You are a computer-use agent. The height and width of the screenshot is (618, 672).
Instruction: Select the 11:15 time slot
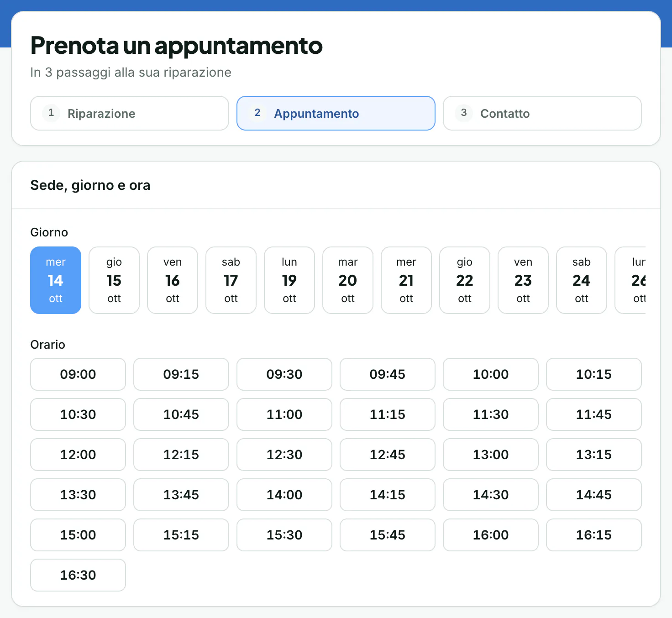[388, 414]
